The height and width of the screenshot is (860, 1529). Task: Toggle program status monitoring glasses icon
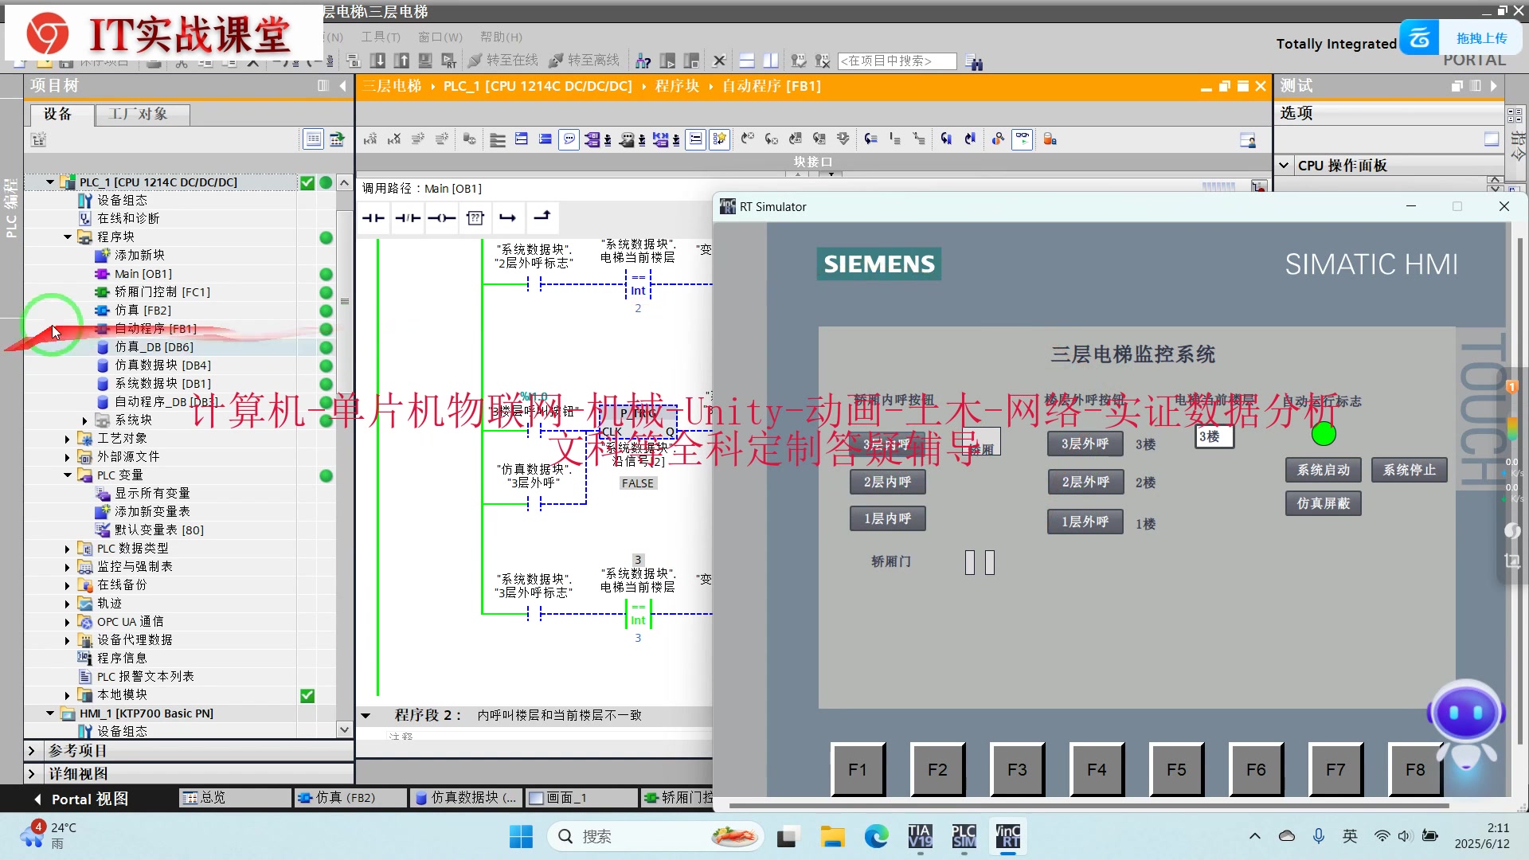click(x=1023, y=139)
